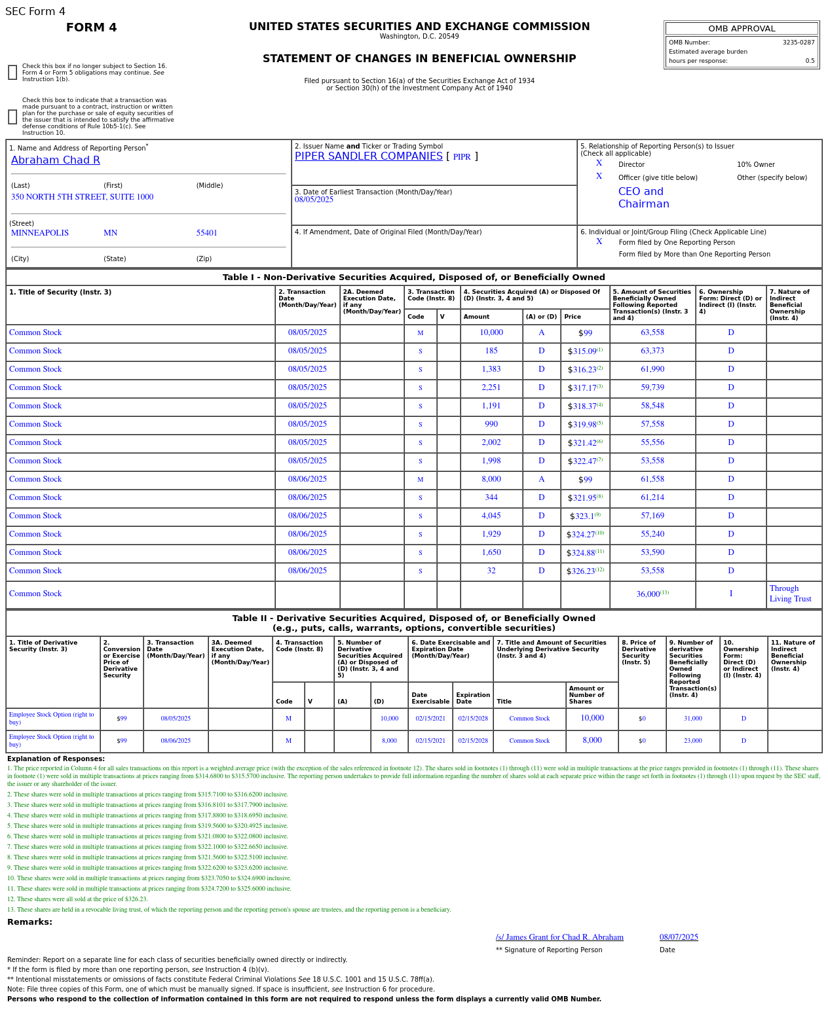Select the city MINNEAPOLIS
828x1019 pixels.
click(40, 233)
